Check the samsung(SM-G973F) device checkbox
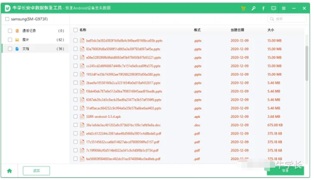 tap(7, 19)
